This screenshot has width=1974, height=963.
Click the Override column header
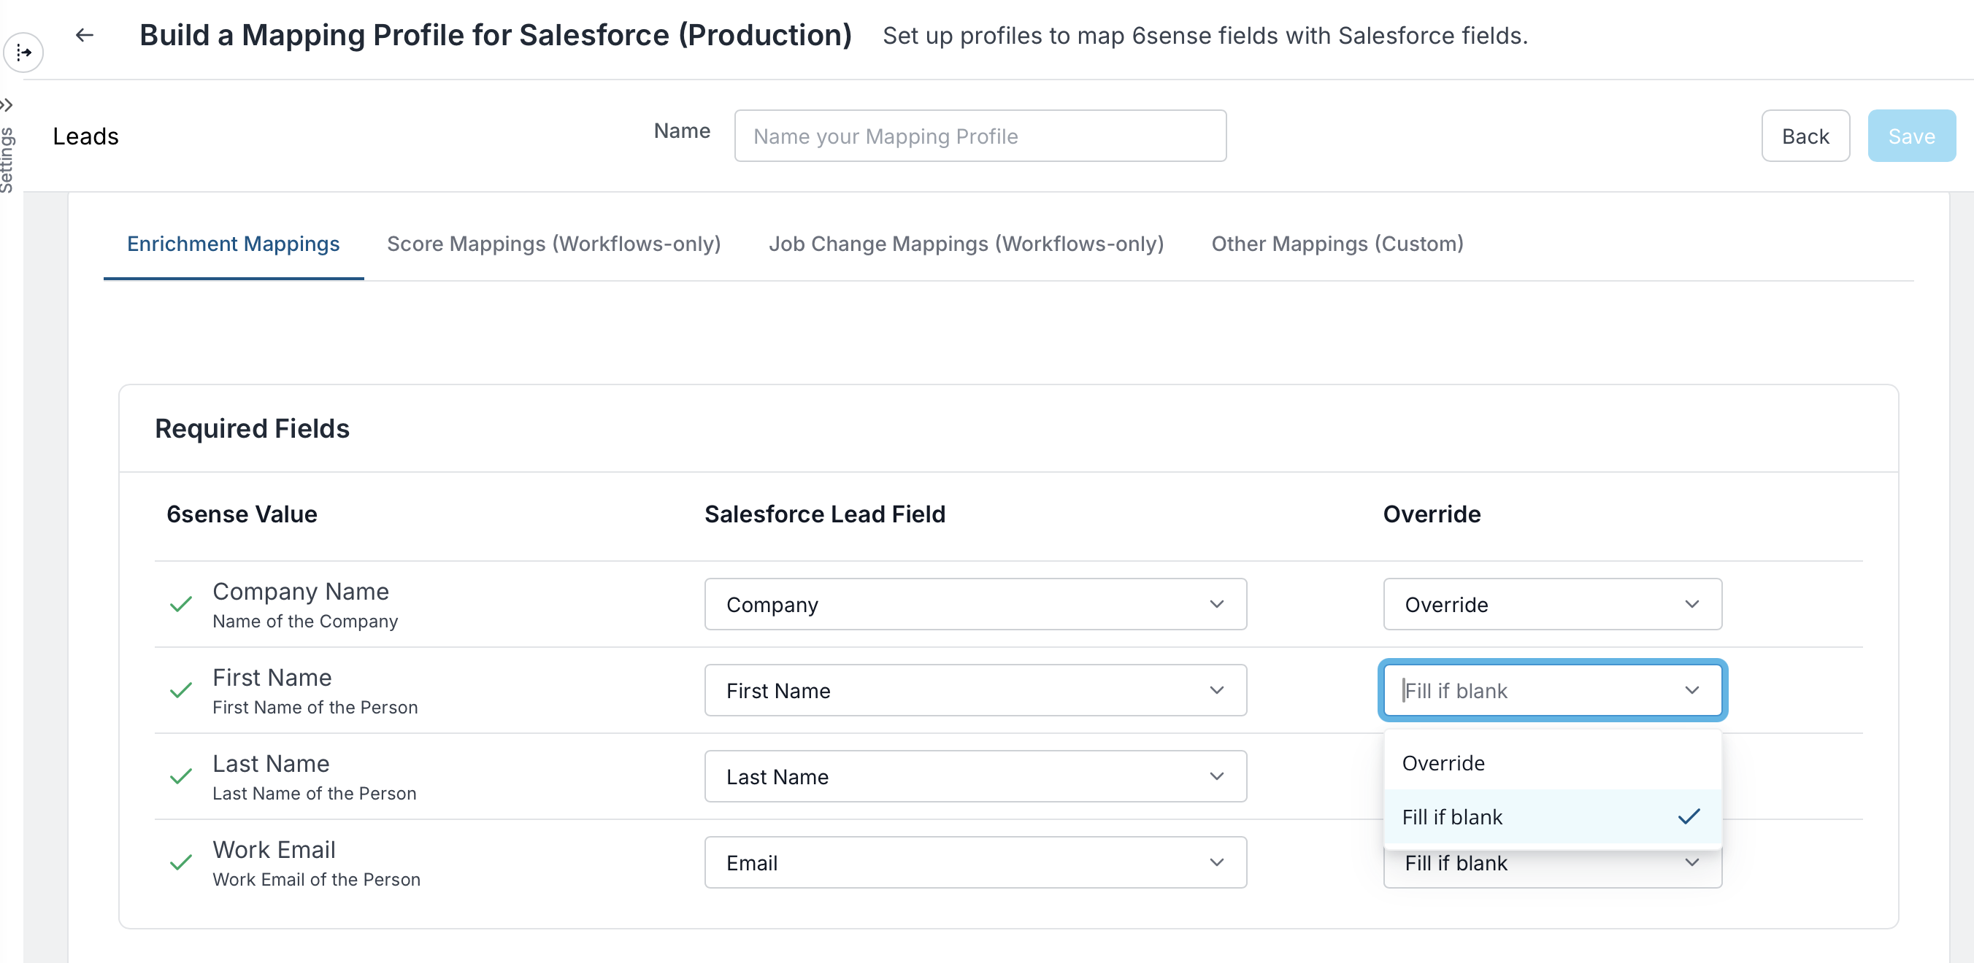pos(1432,514)
